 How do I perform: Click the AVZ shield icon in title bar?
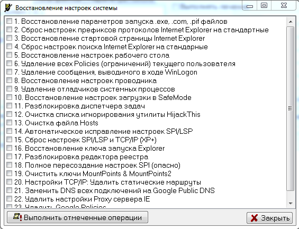coord(8,8)
